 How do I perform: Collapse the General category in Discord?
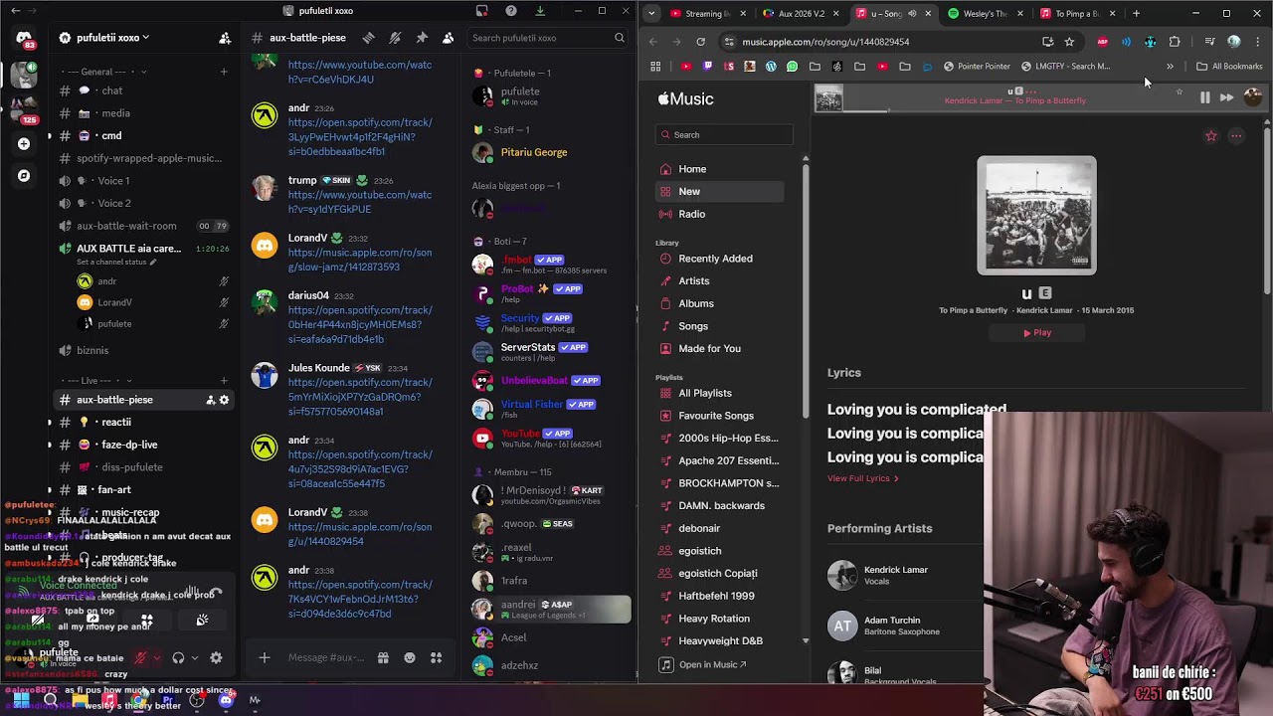(103, 72)
